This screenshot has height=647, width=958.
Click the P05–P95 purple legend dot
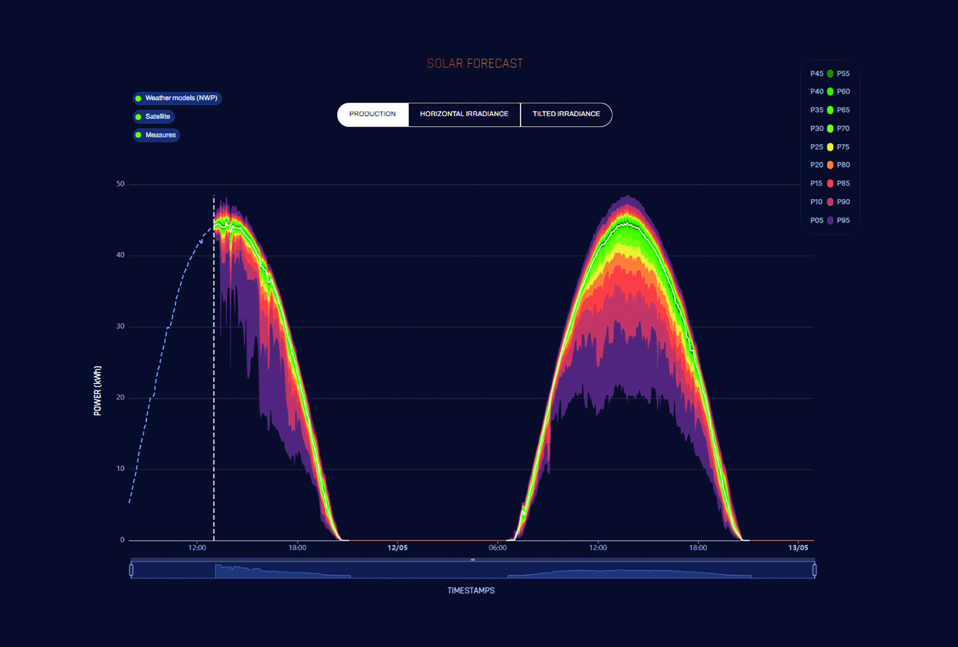pyautogui.click(x=830, y=220)
